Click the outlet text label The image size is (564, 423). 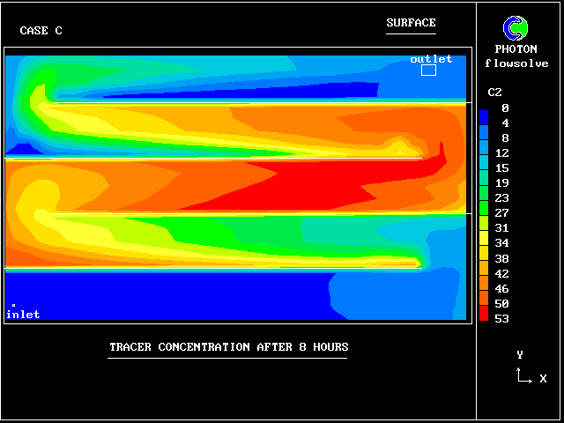(x=431, y=59)
